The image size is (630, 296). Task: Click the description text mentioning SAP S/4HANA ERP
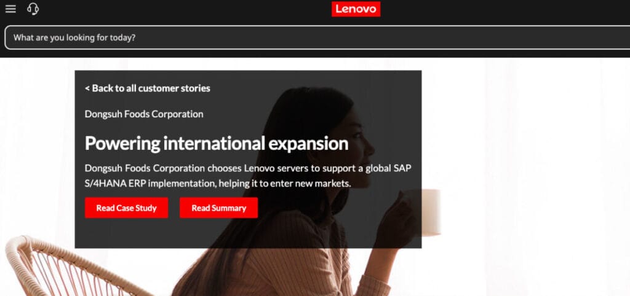tap(248, 176)
